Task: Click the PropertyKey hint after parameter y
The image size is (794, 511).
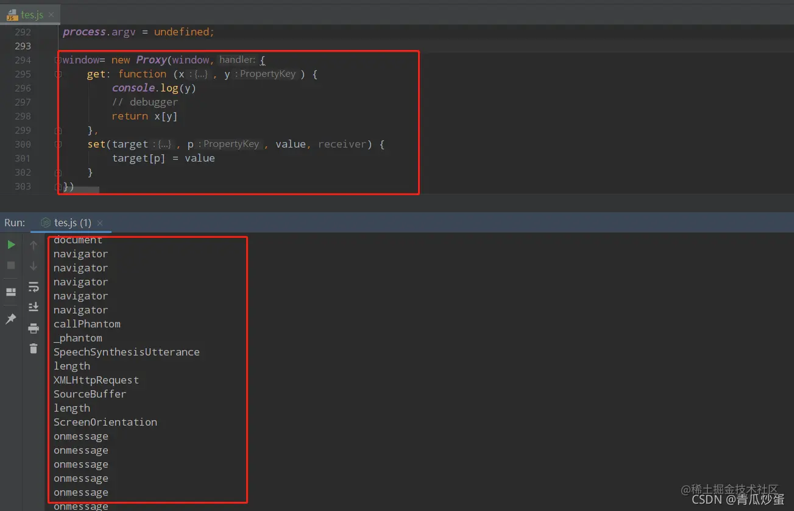Action: coord(266,74)
